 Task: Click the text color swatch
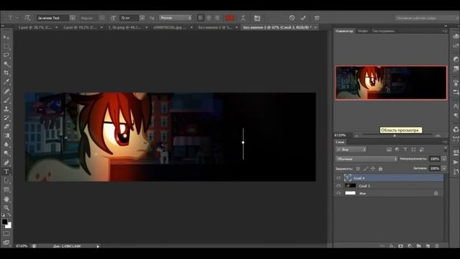[229, 18]
